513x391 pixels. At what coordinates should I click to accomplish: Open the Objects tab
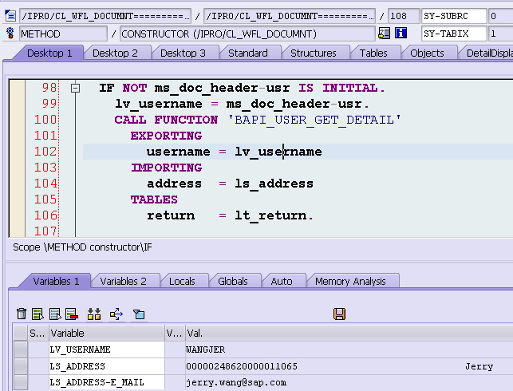point(427,53)
